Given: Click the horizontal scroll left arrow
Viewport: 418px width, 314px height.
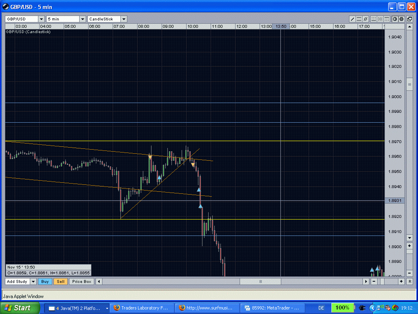Looking at the screenshot, I should 99,281.
